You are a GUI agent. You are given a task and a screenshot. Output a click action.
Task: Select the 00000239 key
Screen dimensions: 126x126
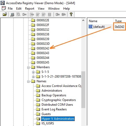click(x=43, y=39)
